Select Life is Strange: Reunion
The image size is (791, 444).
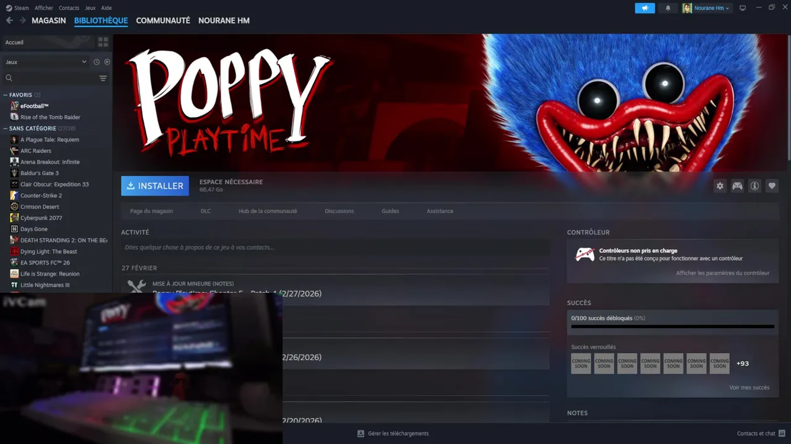click(x=50, y=274)
